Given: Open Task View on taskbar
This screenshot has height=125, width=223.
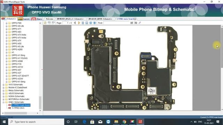Looking at the screenshot, I should (76, 122).
